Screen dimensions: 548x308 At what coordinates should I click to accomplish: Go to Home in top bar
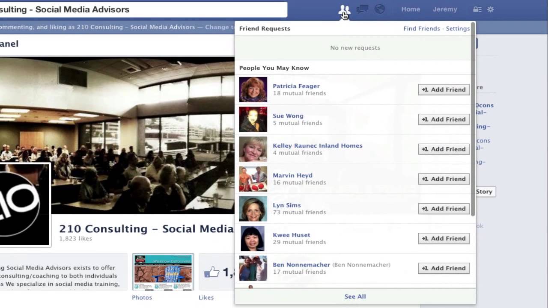point(411,9)
